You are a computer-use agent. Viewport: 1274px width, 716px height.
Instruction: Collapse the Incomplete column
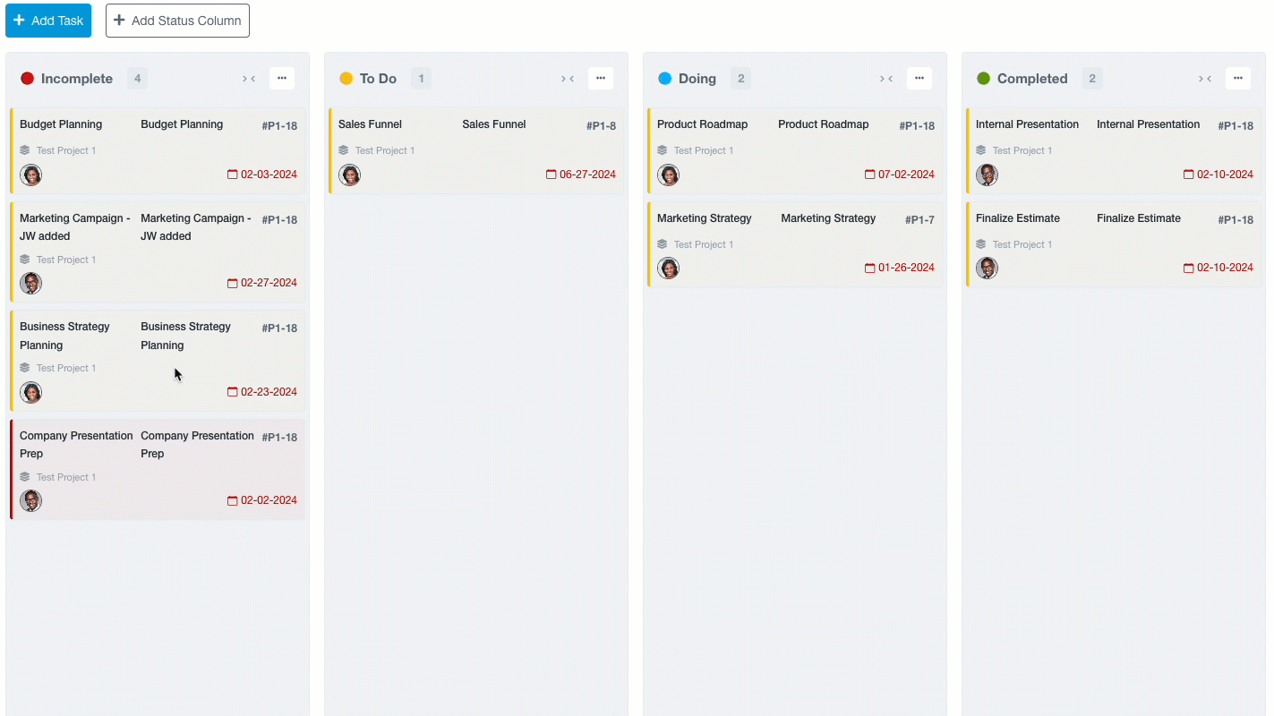point(249,79)
